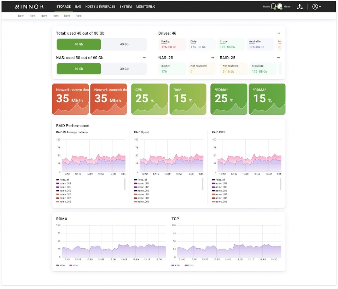Open the Monitoring tab
Screen dimensions: 338x289
point(145,7)
